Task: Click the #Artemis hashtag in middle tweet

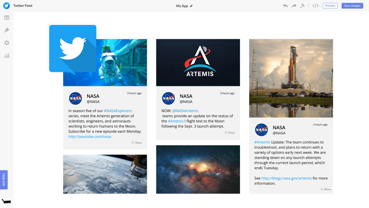Action: coord(176,121)
